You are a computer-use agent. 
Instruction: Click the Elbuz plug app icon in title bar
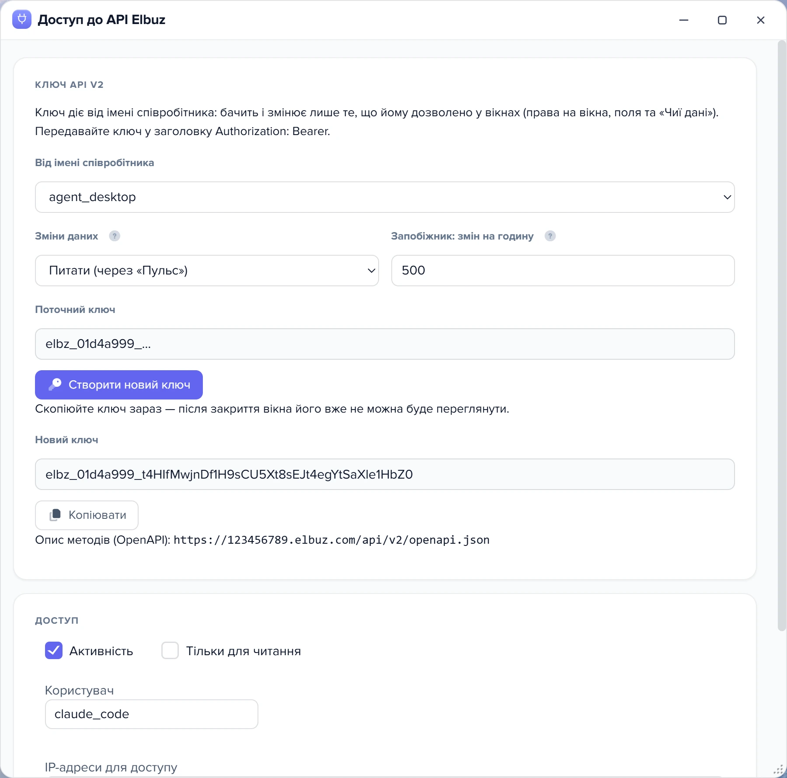22,19
